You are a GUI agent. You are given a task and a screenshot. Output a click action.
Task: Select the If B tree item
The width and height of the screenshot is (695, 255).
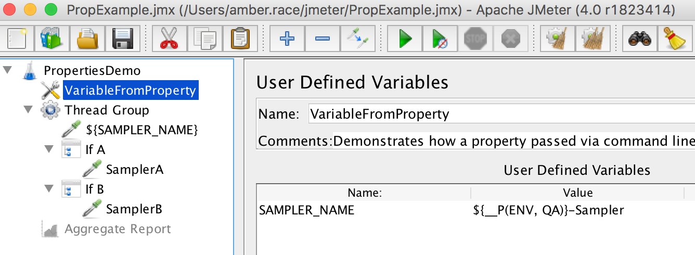pos(95,189)
